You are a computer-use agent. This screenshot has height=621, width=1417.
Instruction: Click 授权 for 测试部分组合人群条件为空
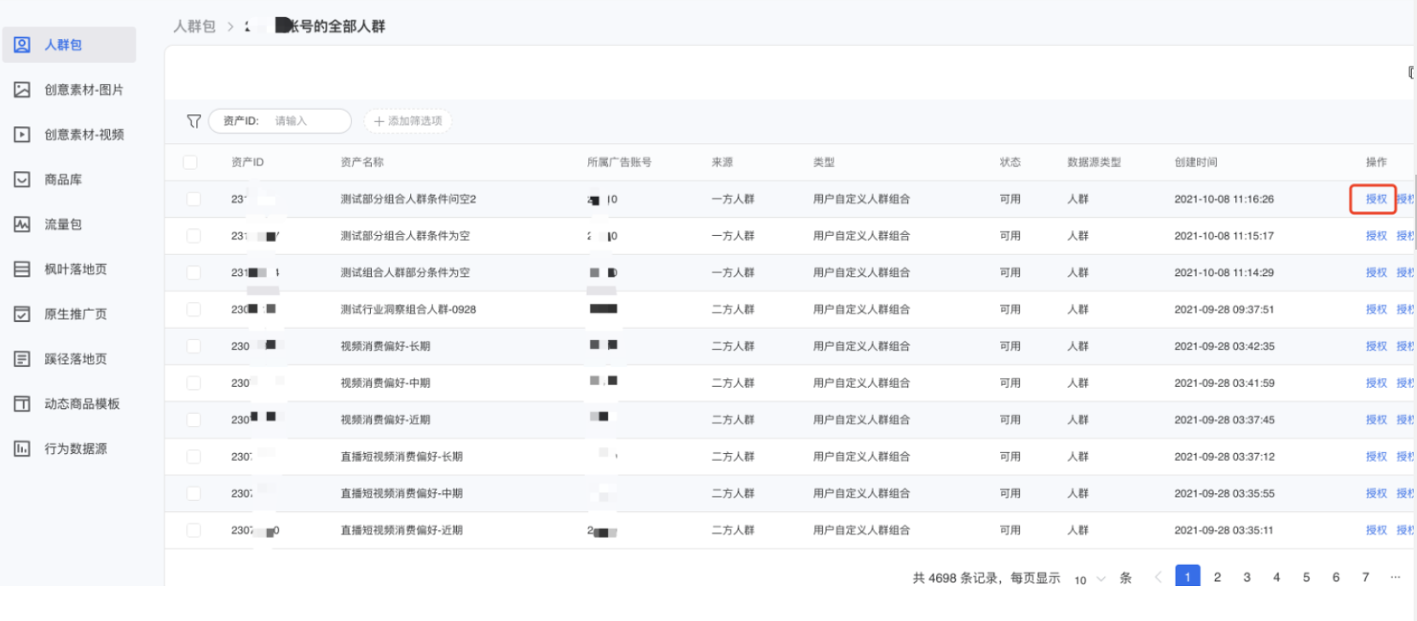point(1376,236)
